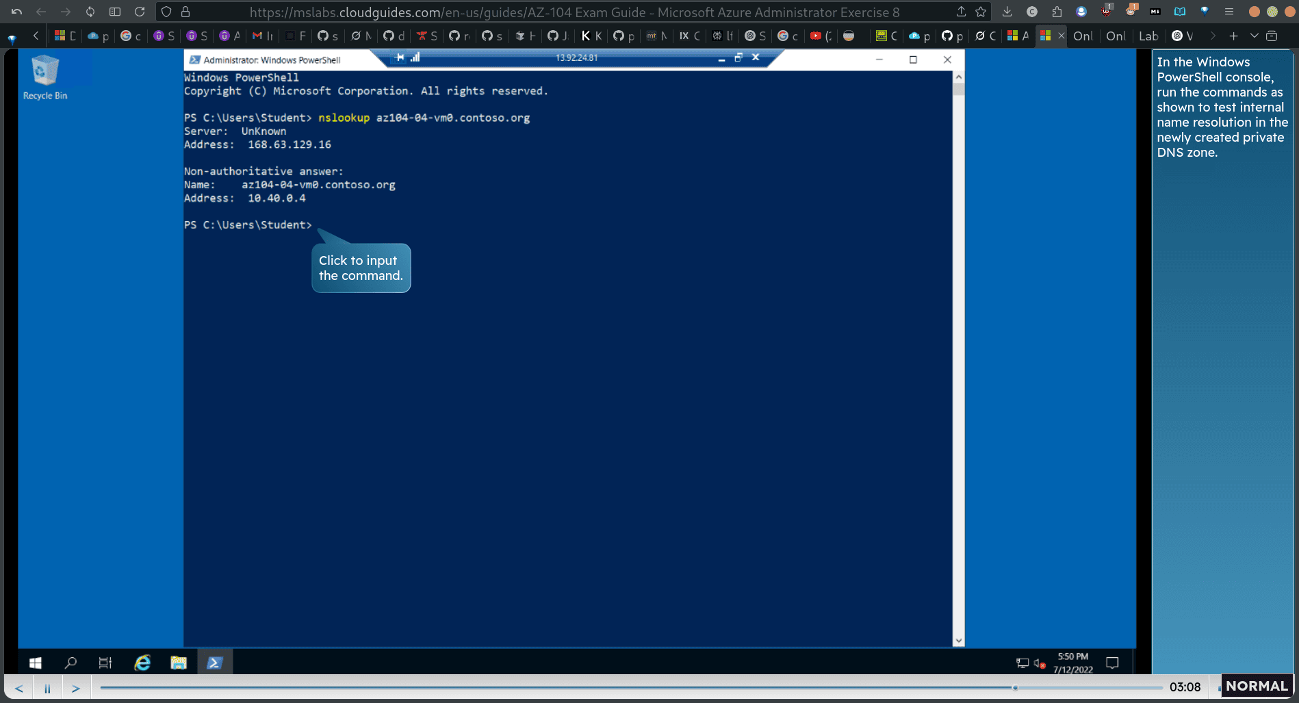
Task: Click the browser forward arrow
Action: tap(66, 12)
